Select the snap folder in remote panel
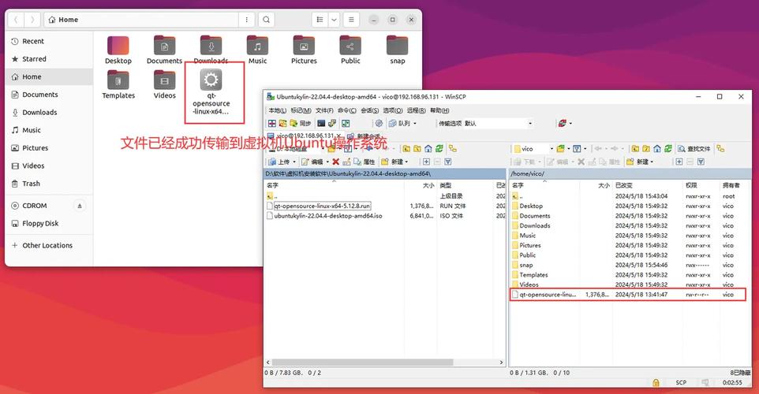 click(526, 265)
